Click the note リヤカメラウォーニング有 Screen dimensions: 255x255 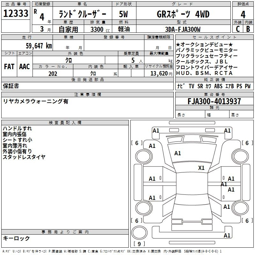pyautogui.click(x=36, y=101)
